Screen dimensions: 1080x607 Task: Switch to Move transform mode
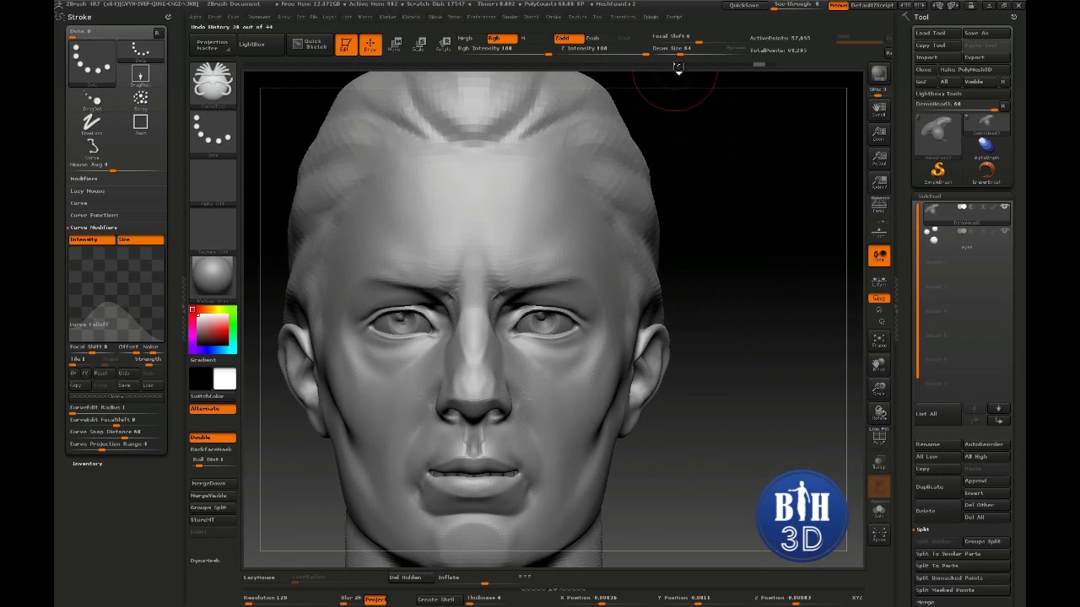pyautogui.click(x=394, y=45)
